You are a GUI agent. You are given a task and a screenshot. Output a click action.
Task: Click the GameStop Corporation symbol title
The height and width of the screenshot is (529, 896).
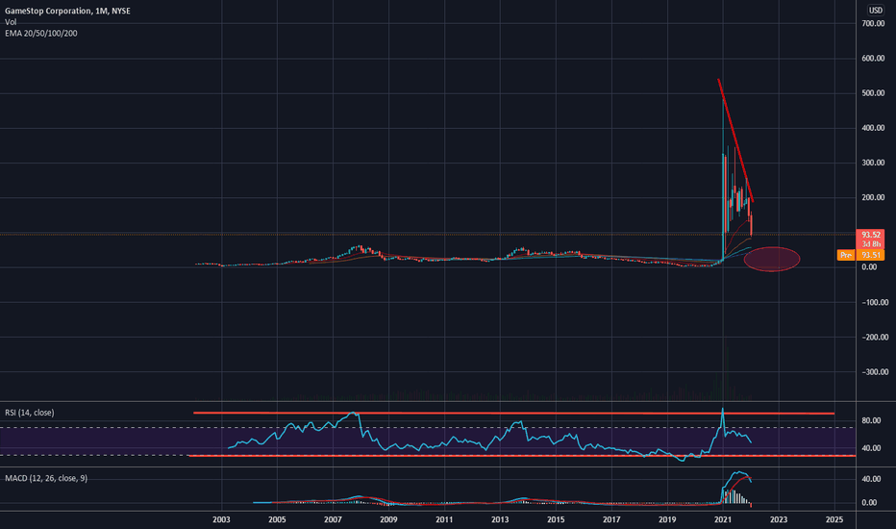coord(67,11)
